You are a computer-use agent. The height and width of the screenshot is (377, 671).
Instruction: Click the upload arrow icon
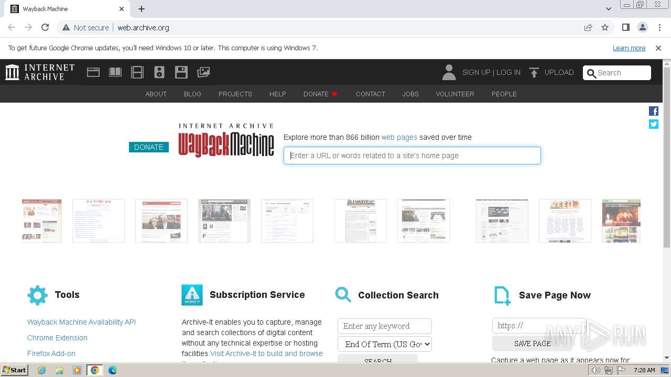pyautogui.click(x=534, y=72)
